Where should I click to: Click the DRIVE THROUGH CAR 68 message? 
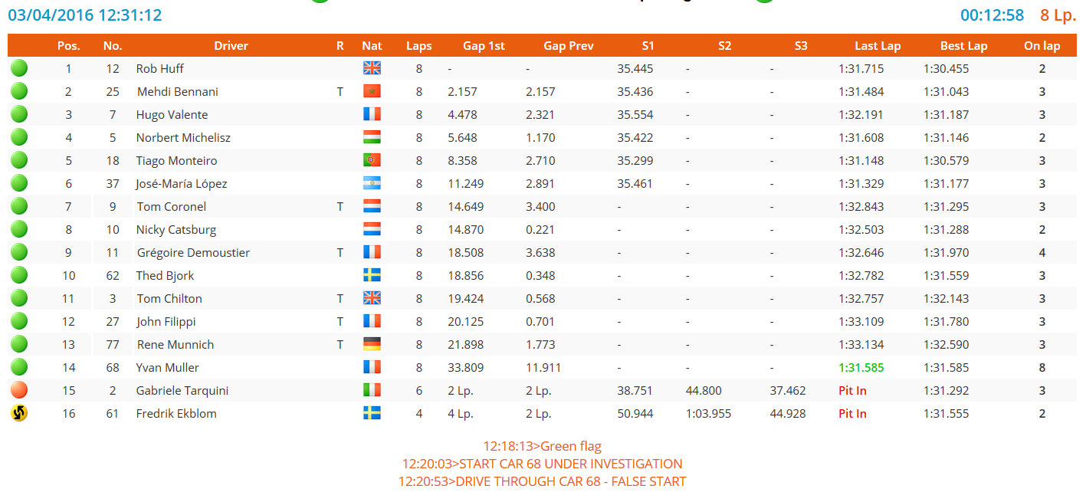pyautogui.click(x=542, y=481)
